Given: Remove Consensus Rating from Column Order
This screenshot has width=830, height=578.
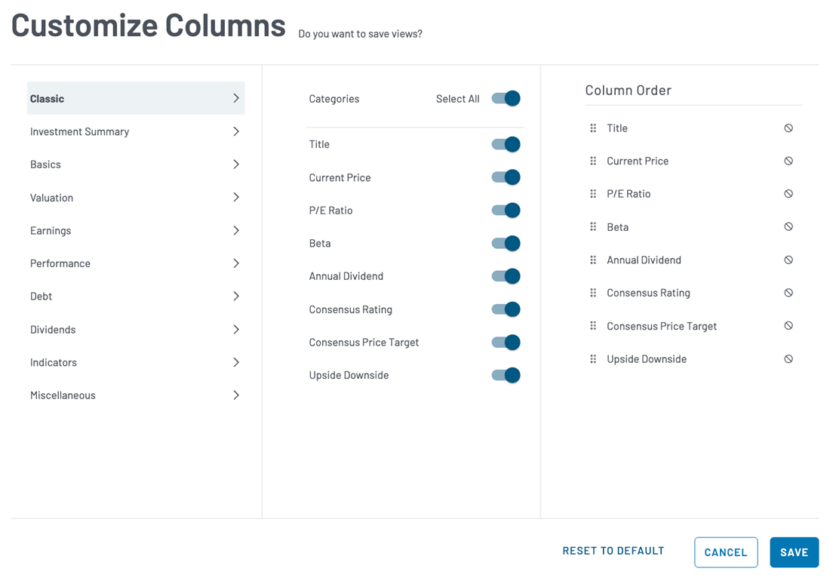Looking at the screenshot, I should click(x=788, y=293).
